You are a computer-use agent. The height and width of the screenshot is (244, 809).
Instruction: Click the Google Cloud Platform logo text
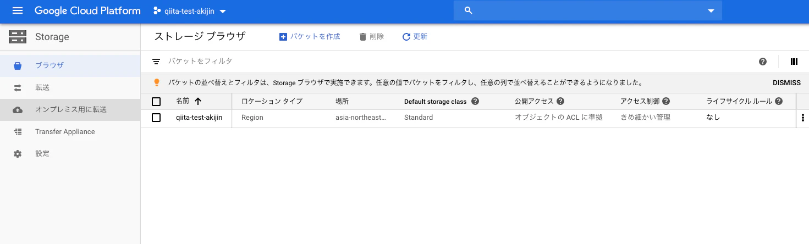point(87,11)
